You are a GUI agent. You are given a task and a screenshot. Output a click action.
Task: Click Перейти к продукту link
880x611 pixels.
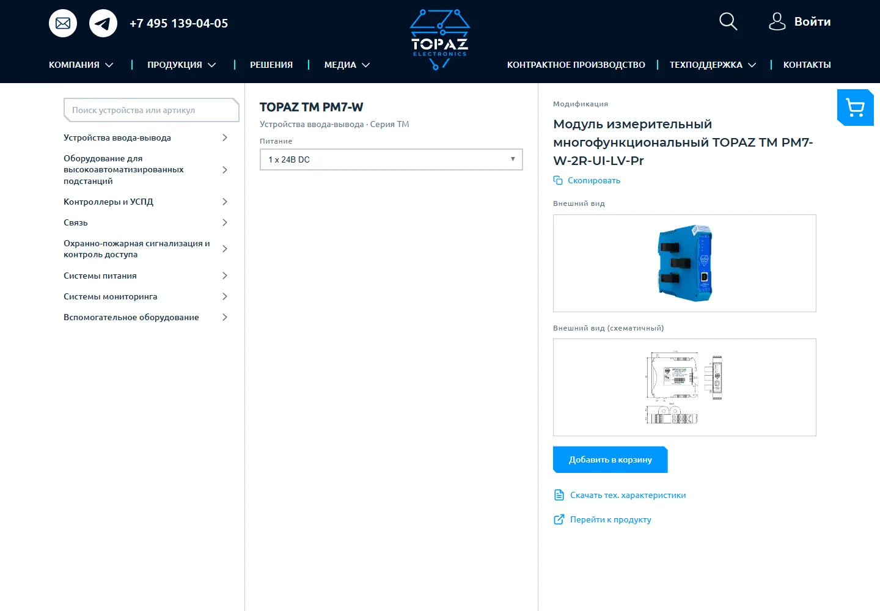610,519
